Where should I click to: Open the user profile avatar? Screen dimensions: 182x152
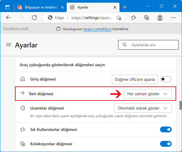point(160,18)
